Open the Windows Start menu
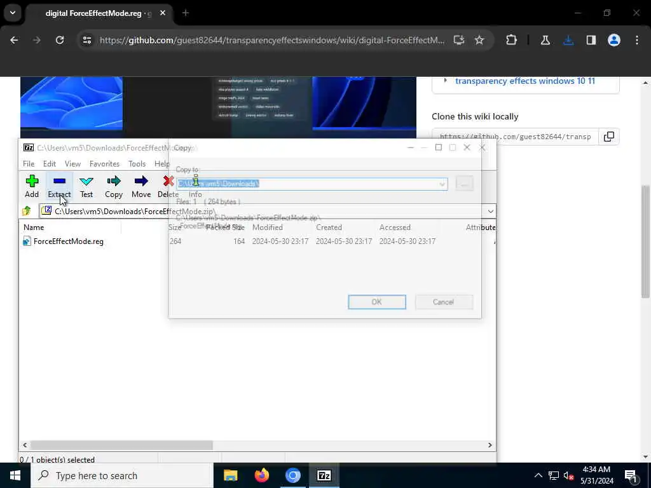The image size is (651, 488). [15, 475]
